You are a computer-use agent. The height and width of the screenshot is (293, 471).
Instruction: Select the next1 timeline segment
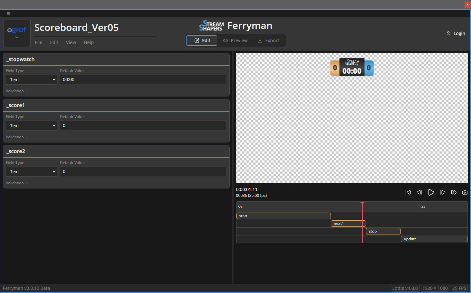(x=348, y=224)
